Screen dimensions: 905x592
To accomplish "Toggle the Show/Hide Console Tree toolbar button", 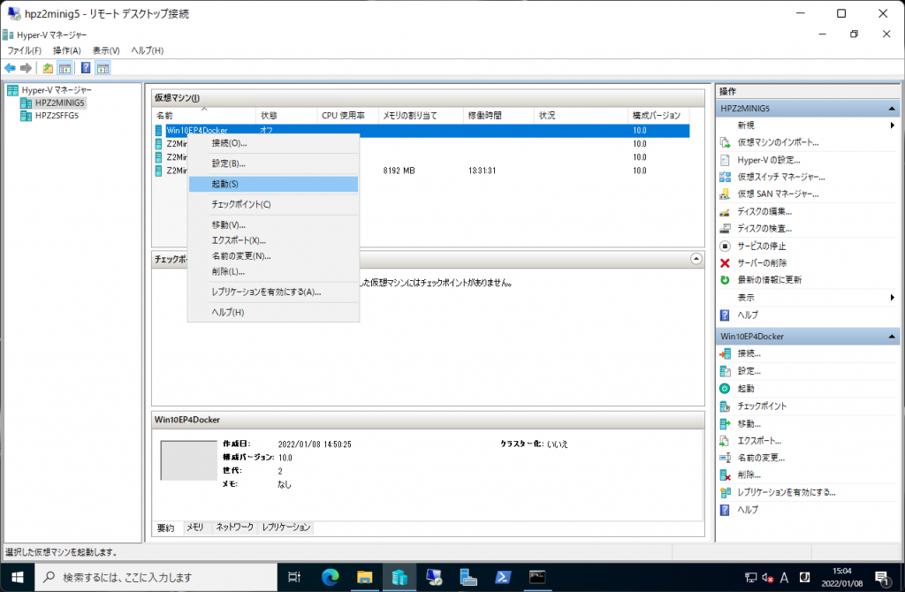I will (65, 68).
